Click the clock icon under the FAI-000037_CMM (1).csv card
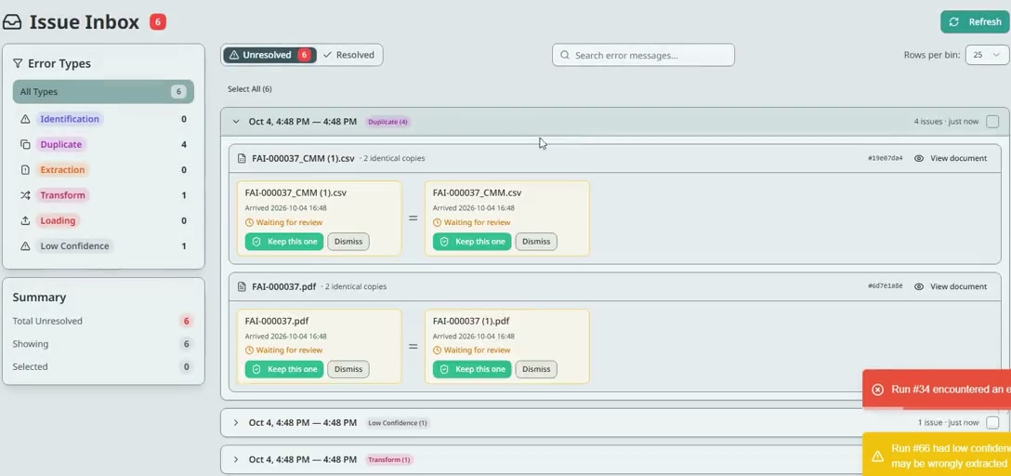The width and height of the screenshot is (1011, 476). tap(250, 222)
